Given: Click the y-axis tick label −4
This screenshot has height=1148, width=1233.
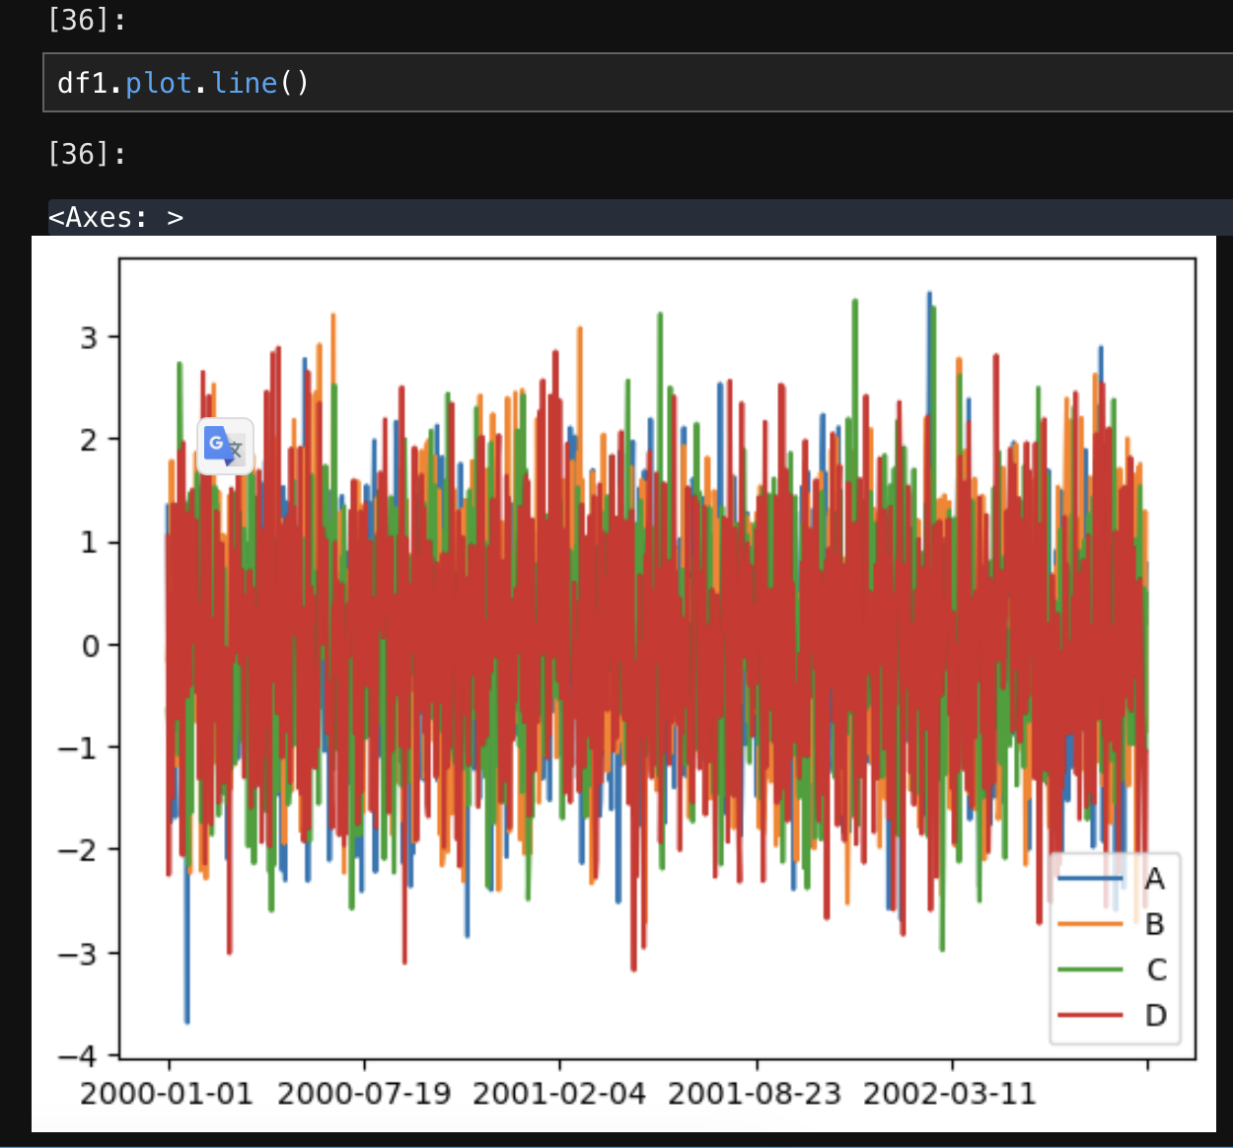Looking at the screenshot, I should point(78,1056).
